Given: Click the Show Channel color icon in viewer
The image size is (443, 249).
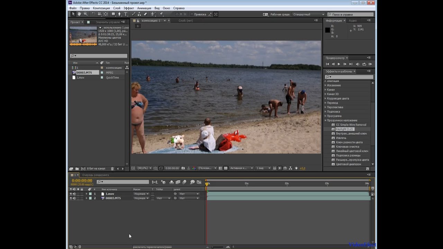Looking at the screenshot, I should click(194, 168).
